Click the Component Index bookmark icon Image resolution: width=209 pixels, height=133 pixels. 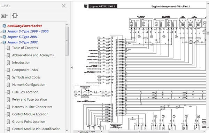[x=8, y=70]
